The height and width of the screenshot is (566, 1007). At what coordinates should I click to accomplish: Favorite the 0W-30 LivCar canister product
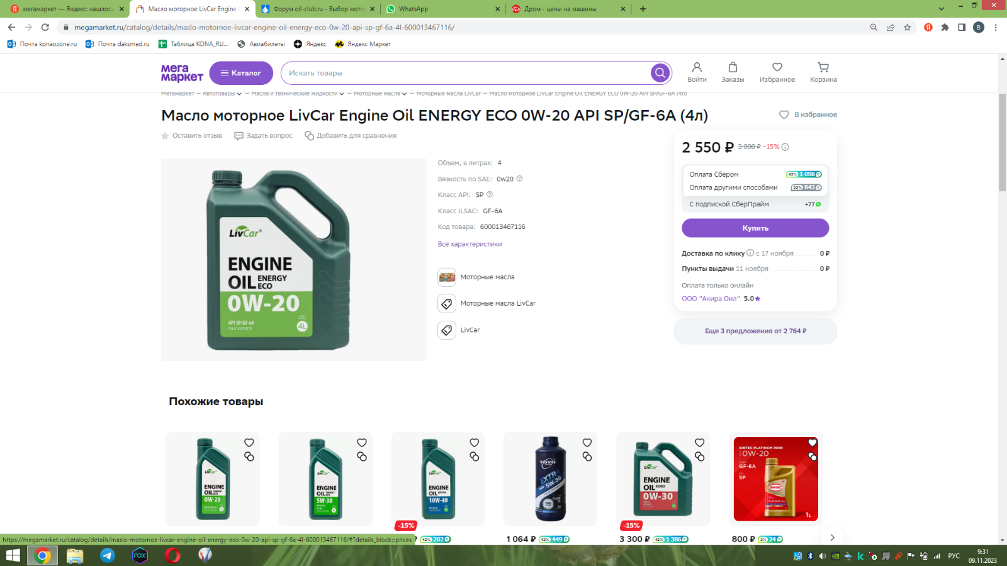coord(700,443)
